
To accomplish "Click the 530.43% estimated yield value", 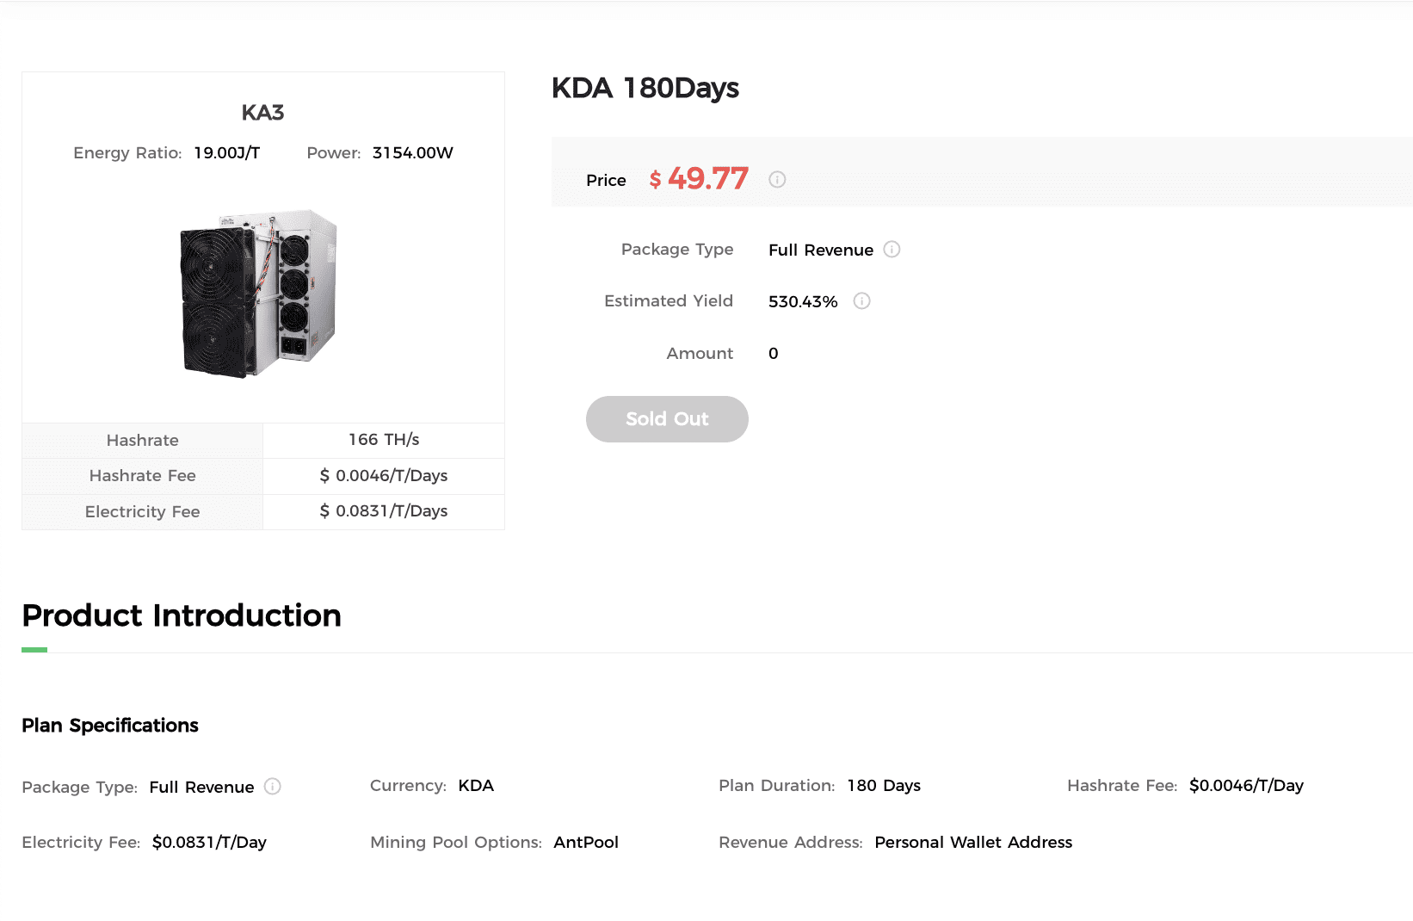I will coord(802,302).
